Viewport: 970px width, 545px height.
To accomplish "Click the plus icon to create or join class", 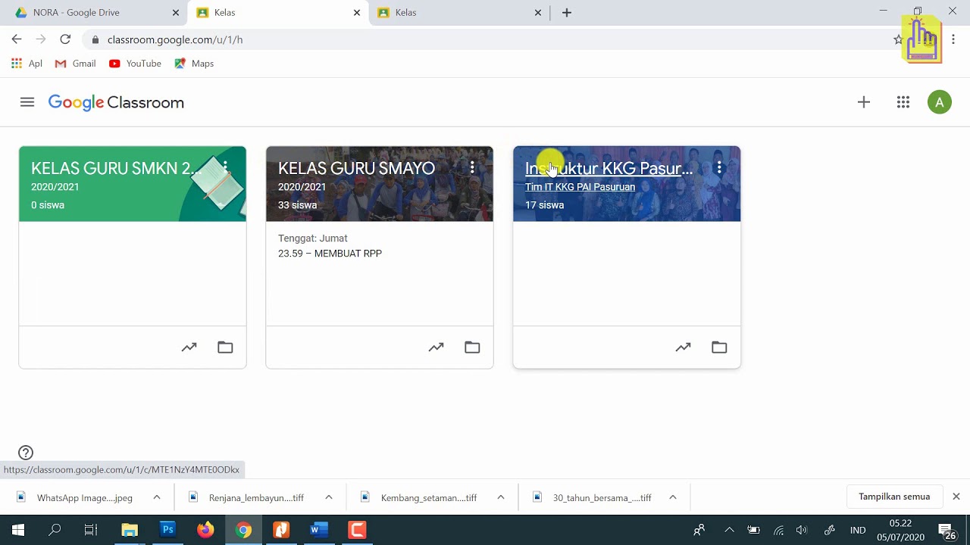I will tap(864, 102).
